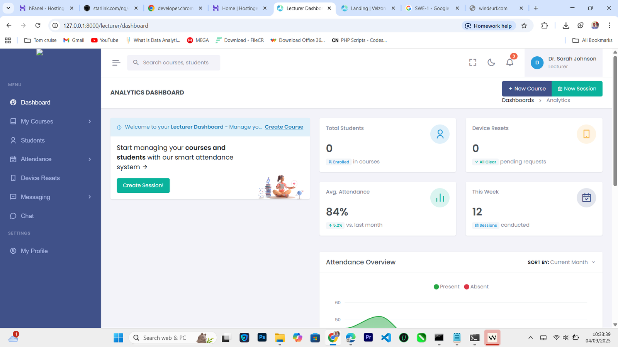The image size is (618, 347).
Task: Click the Search courses, students field
Action: [176, 62]
